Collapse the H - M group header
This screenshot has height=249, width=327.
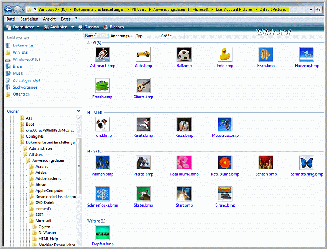pos(95,113)
